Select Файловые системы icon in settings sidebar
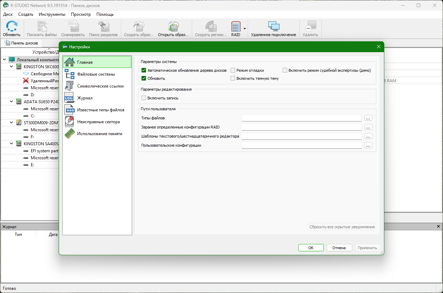This screenshot has height=293, width=443. click(x=70, y=74)
